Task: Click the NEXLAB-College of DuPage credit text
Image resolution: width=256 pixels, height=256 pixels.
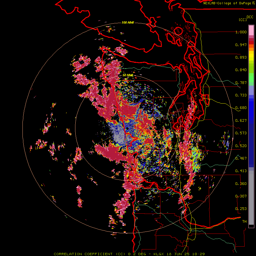Action: 227,3
